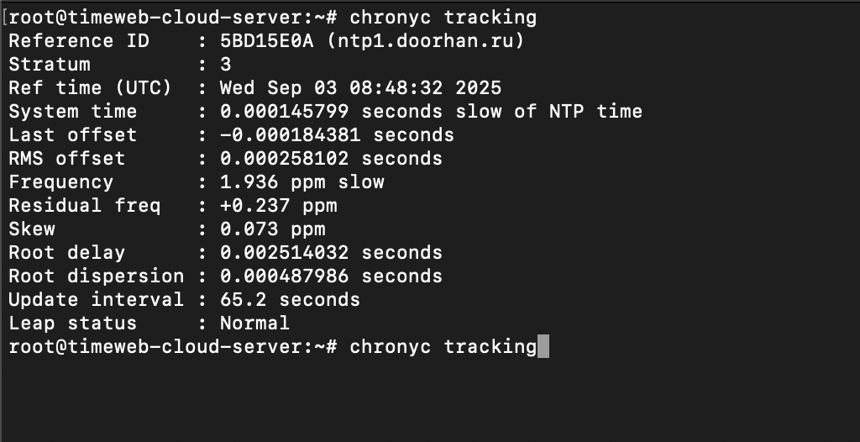Click the Root delay value 0.002514032
Screen dimensions: 860x442
coord(284,253)
